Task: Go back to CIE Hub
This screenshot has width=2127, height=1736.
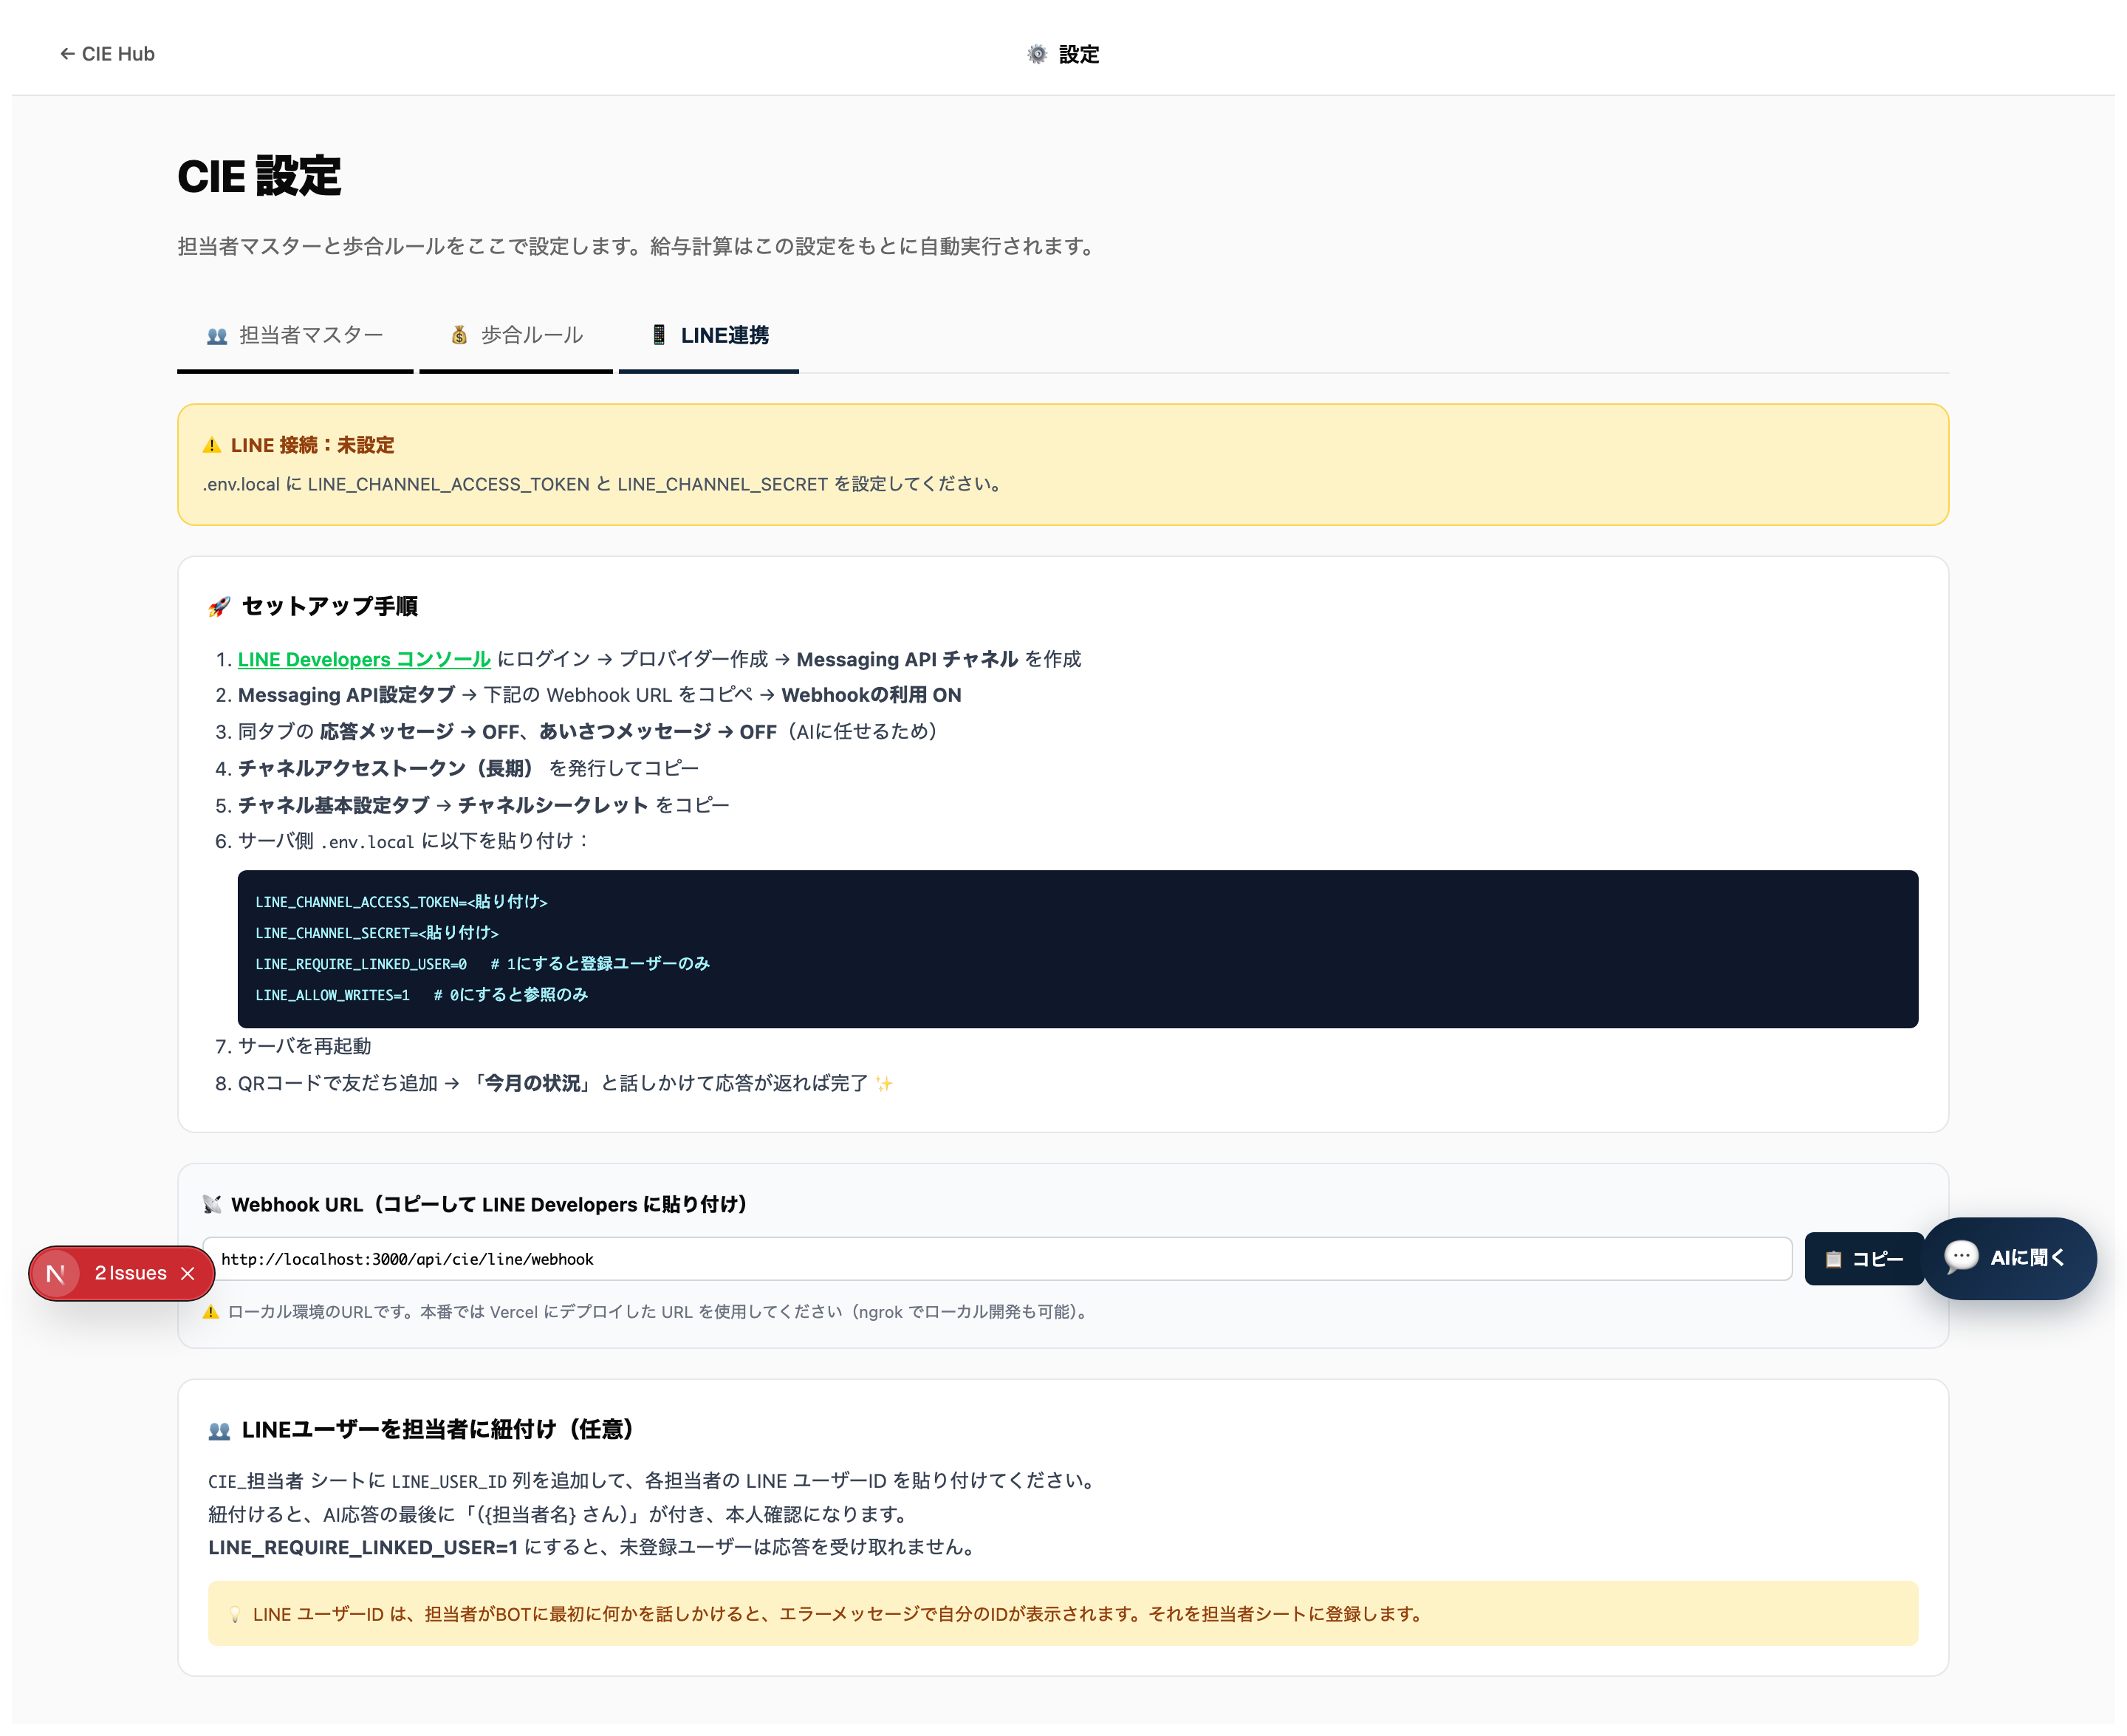Action: click(x=107, y=54)
